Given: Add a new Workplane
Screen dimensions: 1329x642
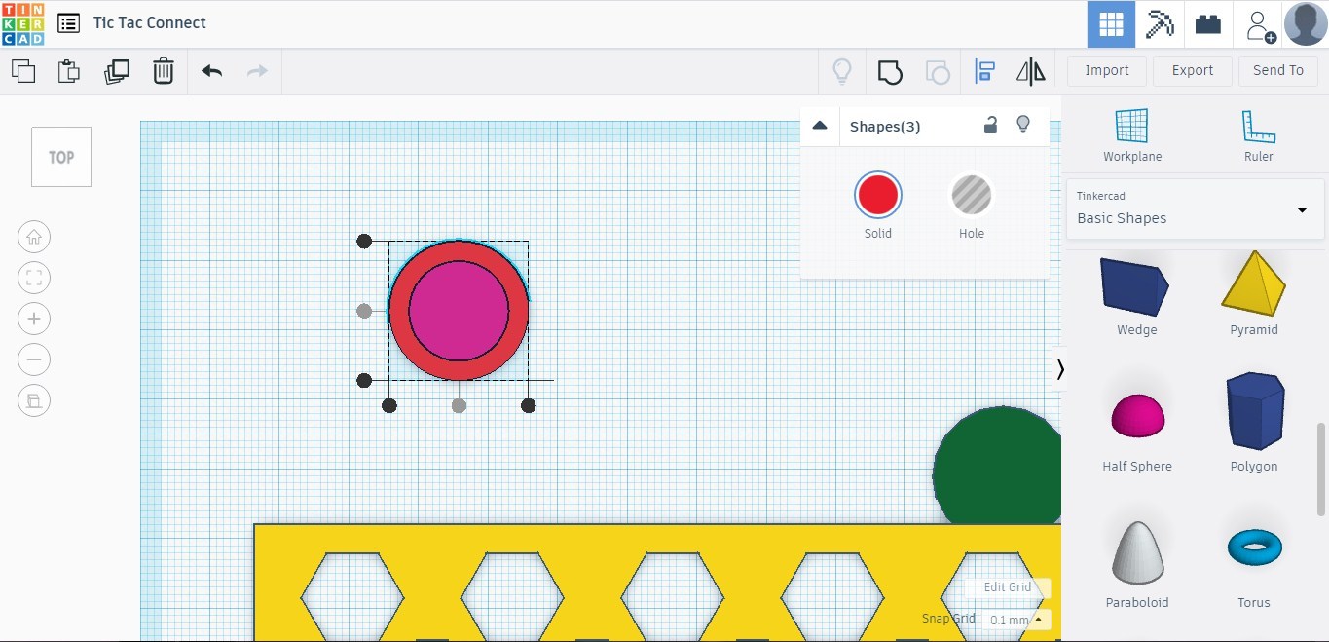Looking at the screenshot, I should [x=1131, y=134].
